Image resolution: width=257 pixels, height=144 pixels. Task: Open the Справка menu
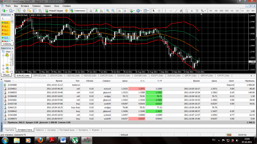point(66,6)
